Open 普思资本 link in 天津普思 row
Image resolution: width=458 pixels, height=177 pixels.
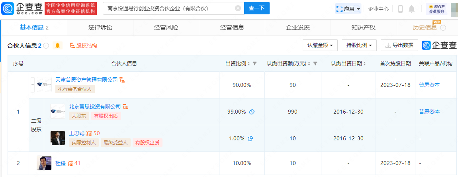[429, 85]
